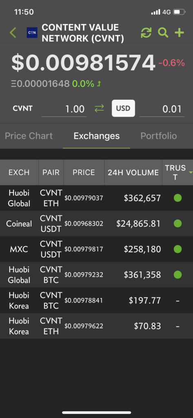Open search with magnifier icon
Viewport: 193px width, 418px height.
pyautogui.click(x=163, y=33)
